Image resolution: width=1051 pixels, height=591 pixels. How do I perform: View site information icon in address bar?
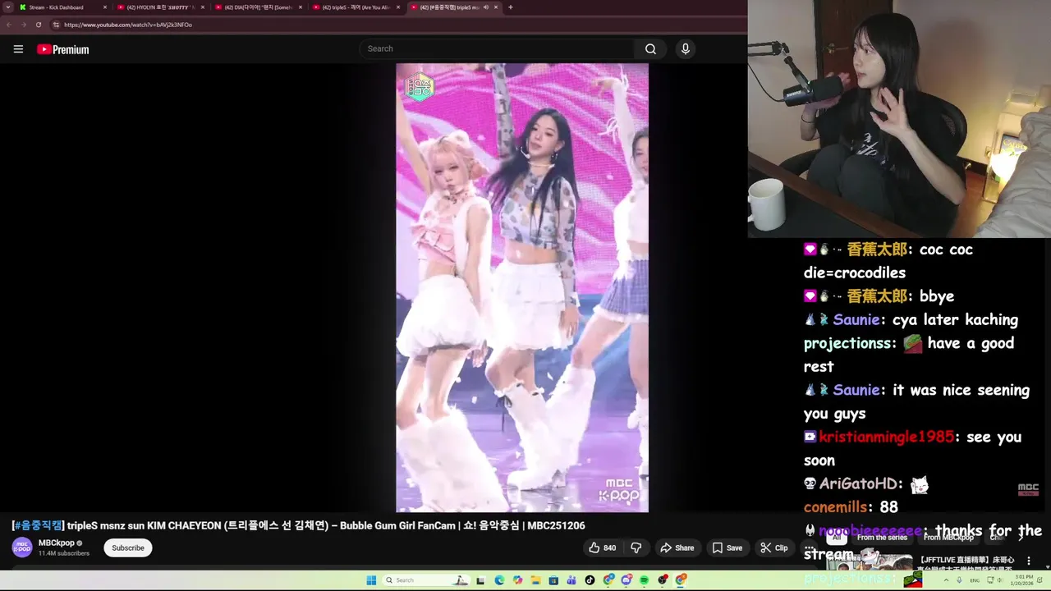[x=55, y=25]
